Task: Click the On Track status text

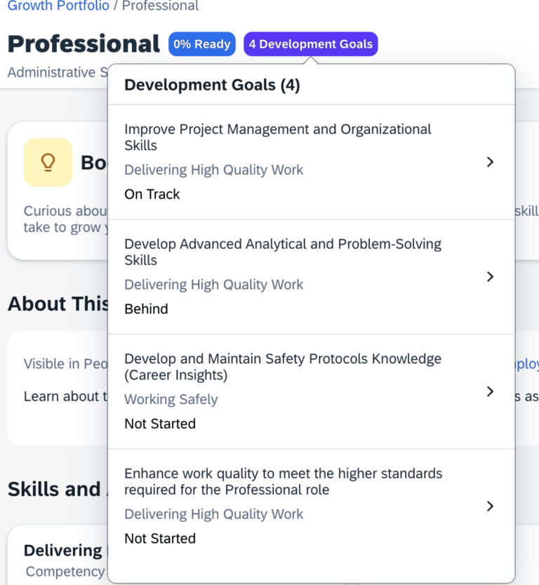Action: pyautogui.click(x=152, y=194)
